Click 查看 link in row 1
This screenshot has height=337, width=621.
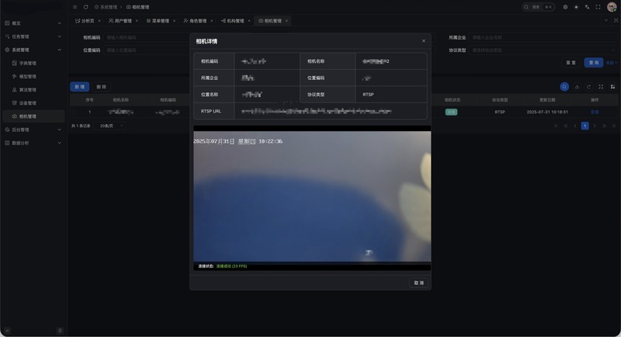tap(595, 112)
